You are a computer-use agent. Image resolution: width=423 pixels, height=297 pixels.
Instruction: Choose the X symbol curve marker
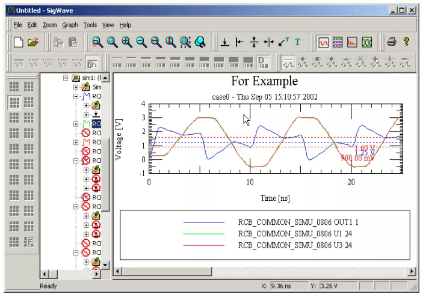361,63
